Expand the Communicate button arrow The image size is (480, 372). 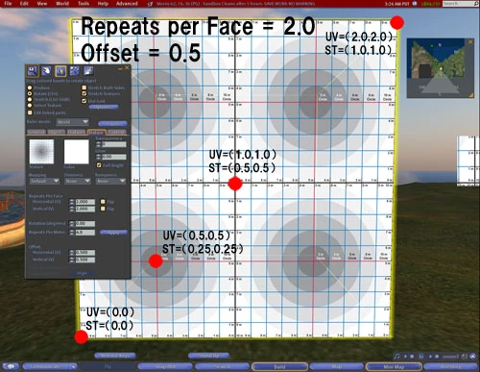tap(73, 366)
